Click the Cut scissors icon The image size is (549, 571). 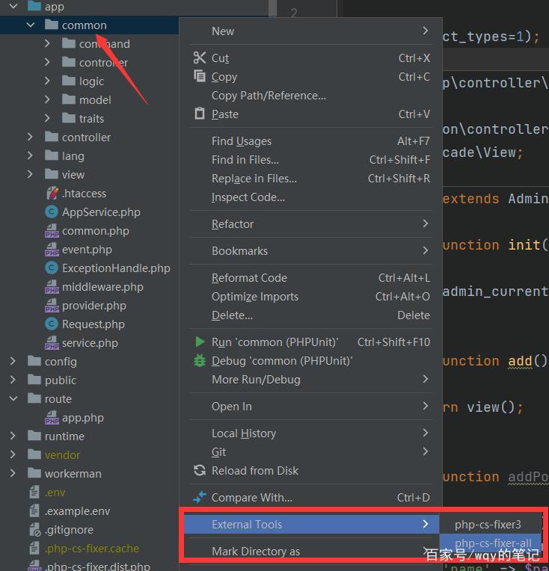[x=200, y=58]
